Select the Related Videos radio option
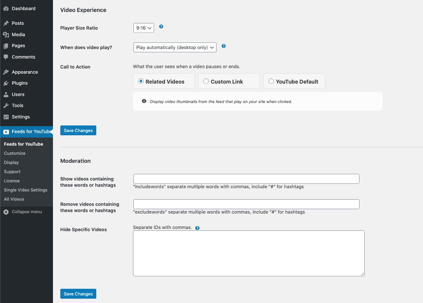Viewport: 423px width, 303px height. [141, 81]
